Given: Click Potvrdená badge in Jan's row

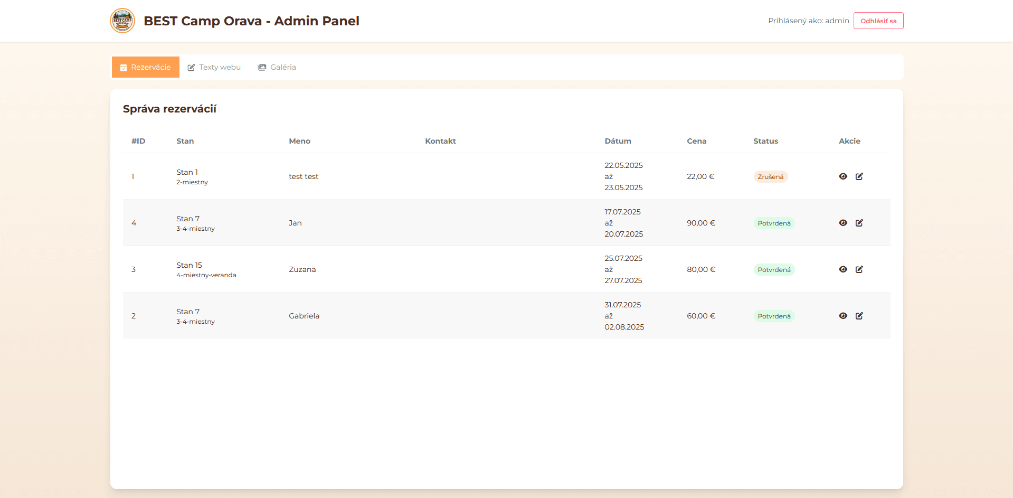Looking at the screenshot, I should coord(774,223).
